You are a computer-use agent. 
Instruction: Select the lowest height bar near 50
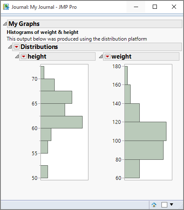44,172
